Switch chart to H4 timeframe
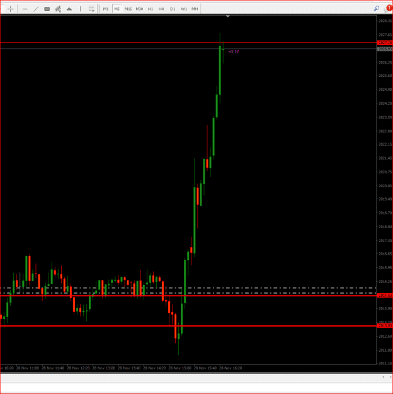This screenshot has height=394, width=393. [161, 9]
